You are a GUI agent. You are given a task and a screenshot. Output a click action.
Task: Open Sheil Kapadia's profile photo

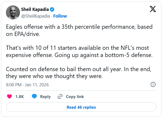click(13, 12)
